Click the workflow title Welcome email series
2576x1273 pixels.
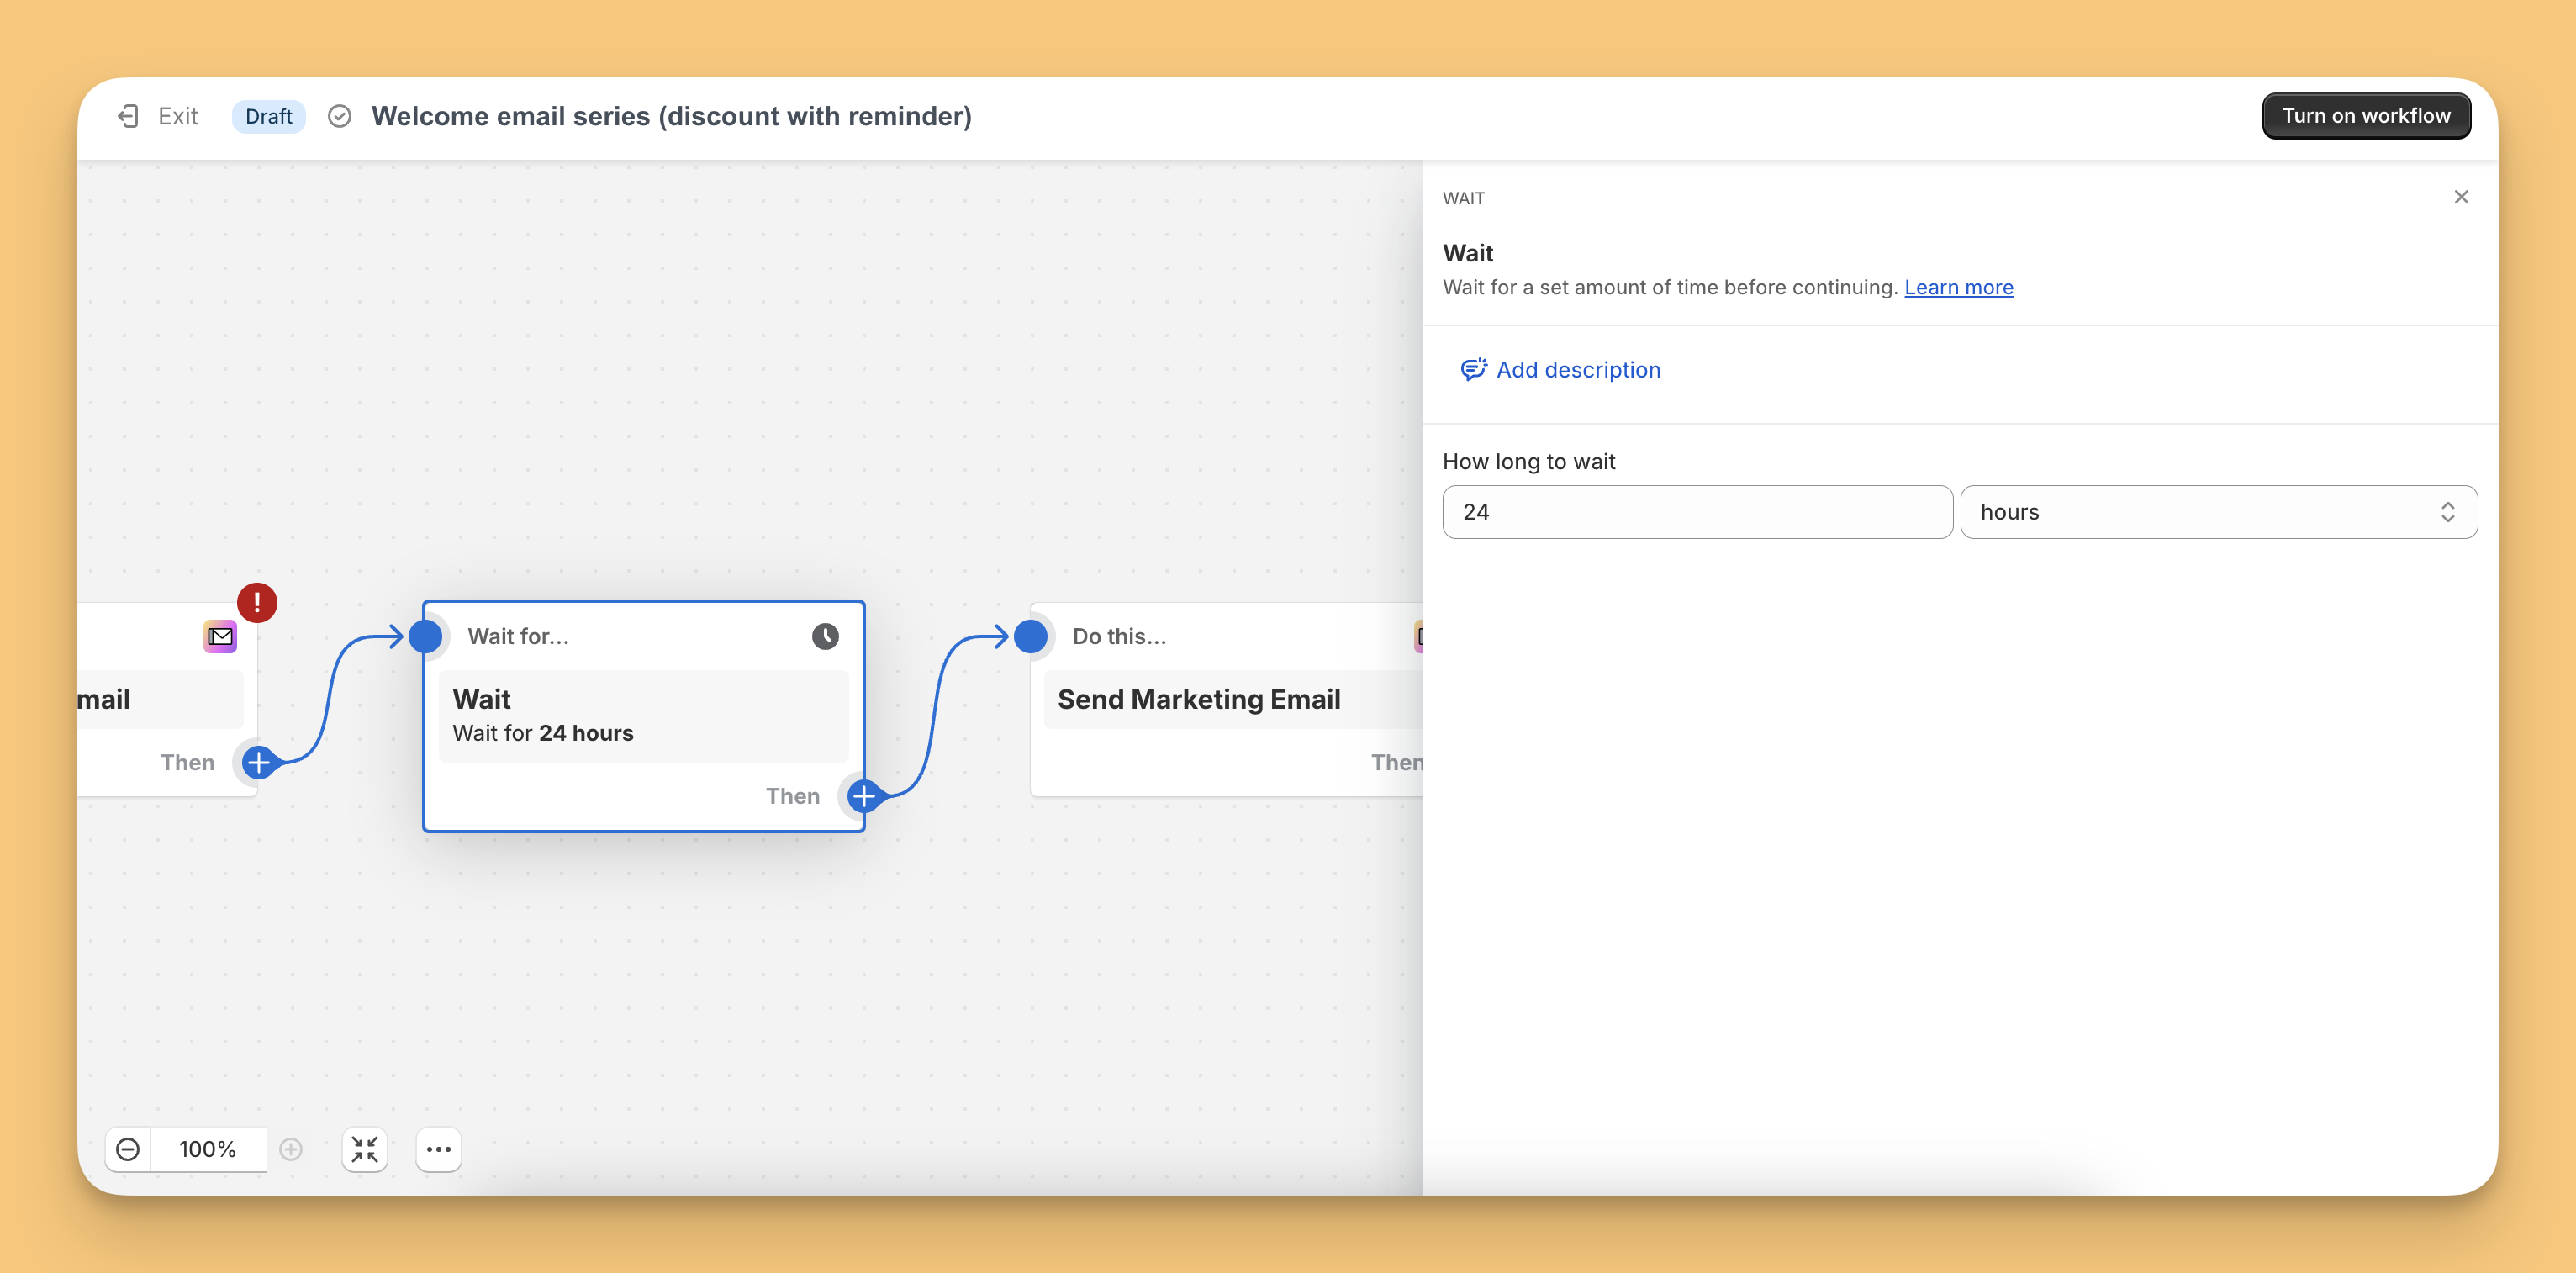coord(671,116)
